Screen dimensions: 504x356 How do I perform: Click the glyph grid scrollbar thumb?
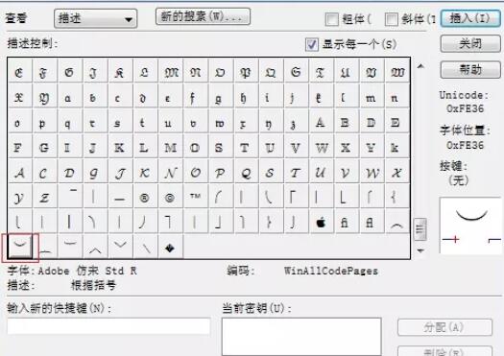(x=420, y=229)
